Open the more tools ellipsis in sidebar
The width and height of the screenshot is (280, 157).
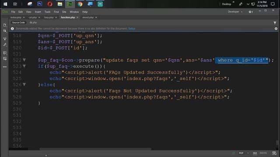coord(5,67)
